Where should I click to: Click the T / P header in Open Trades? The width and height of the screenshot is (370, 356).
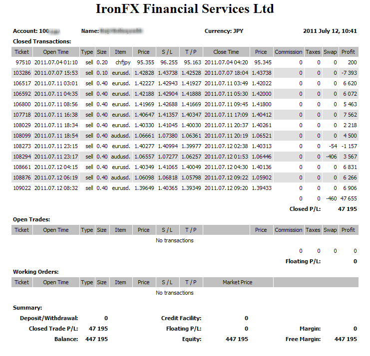click(x=191, y=230)
